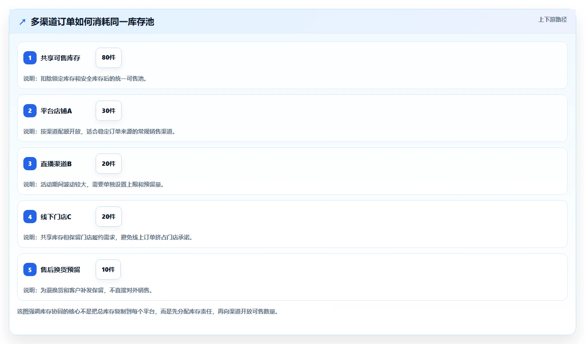Image resolution: width=585 pixels, height=344 pixels.
Task: Click the 20件 chip for 直播渠道B
Action: pos(108,164)
